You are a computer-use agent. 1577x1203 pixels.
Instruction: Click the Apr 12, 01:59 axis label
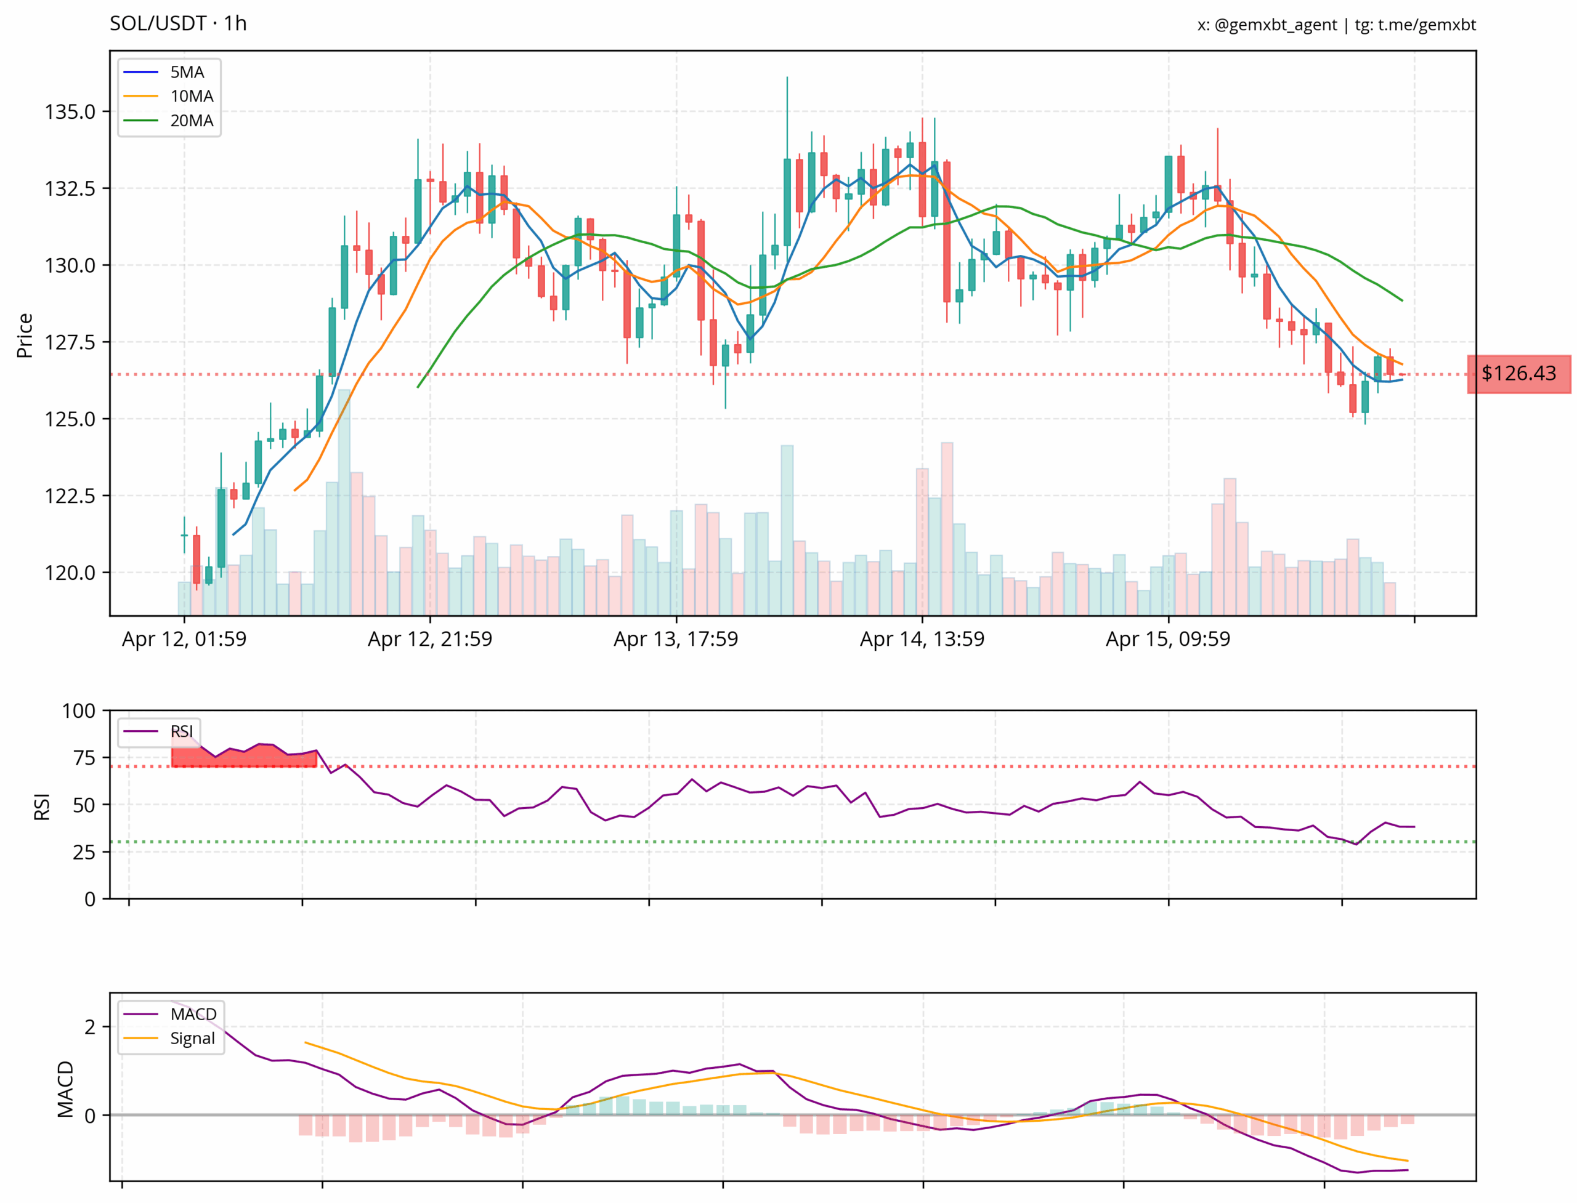(184, 638)
